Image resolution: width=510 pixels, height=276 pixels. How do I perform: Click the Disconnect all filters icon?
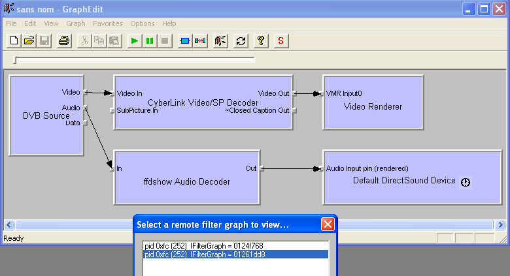point(200,41)
